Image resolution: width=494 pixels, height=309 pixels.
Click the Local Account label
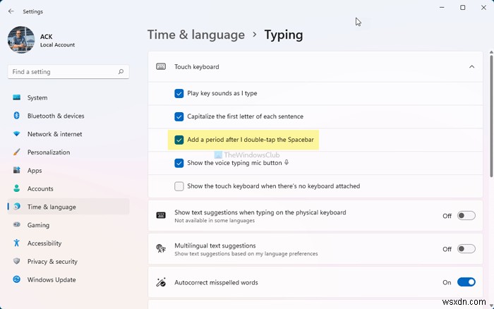[x=57, y=44]
